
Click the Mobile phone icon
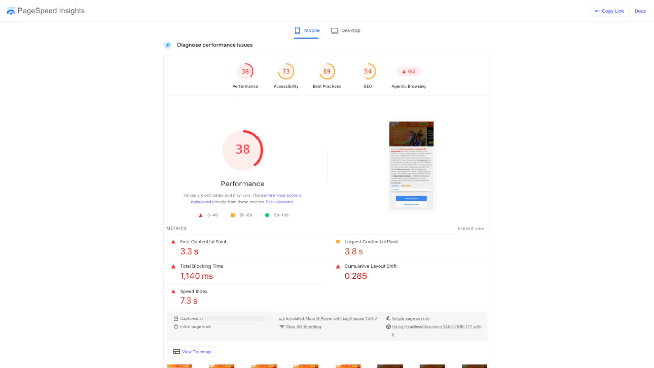pyautogui.click(x=297, y=30)
